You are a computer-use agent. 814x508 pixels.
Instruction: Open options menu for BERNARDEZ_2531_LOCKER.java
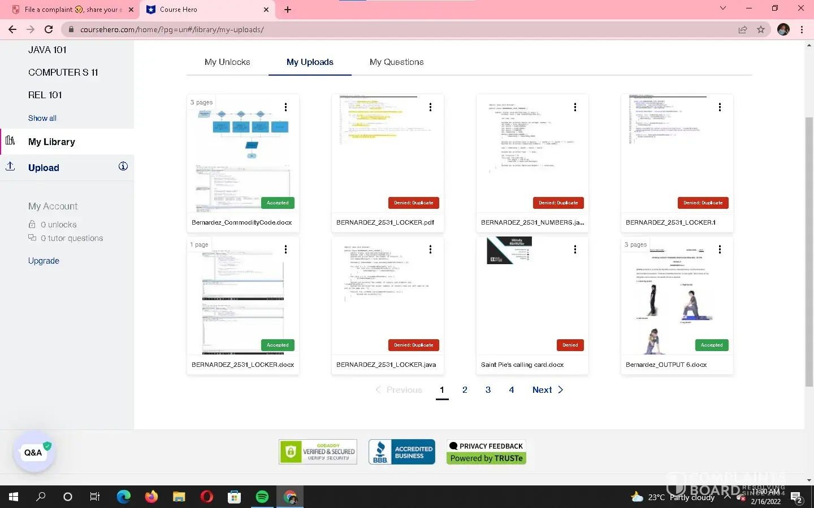(x=431, y=249)
